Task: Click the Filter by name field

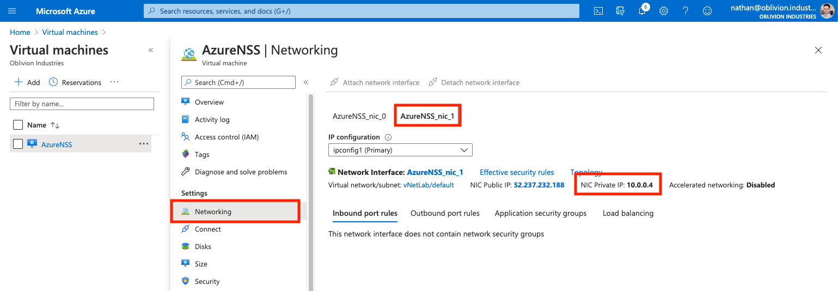Action: click(x=82, y=104)
